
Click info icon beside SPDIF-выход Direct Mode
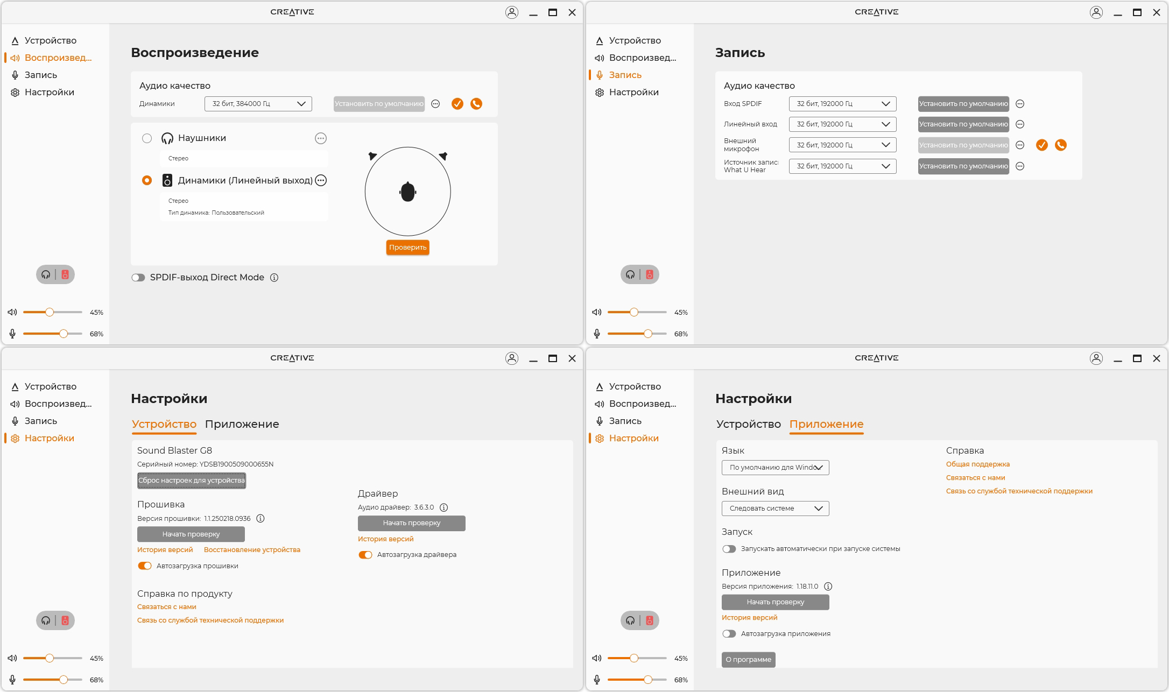point(274,278)
